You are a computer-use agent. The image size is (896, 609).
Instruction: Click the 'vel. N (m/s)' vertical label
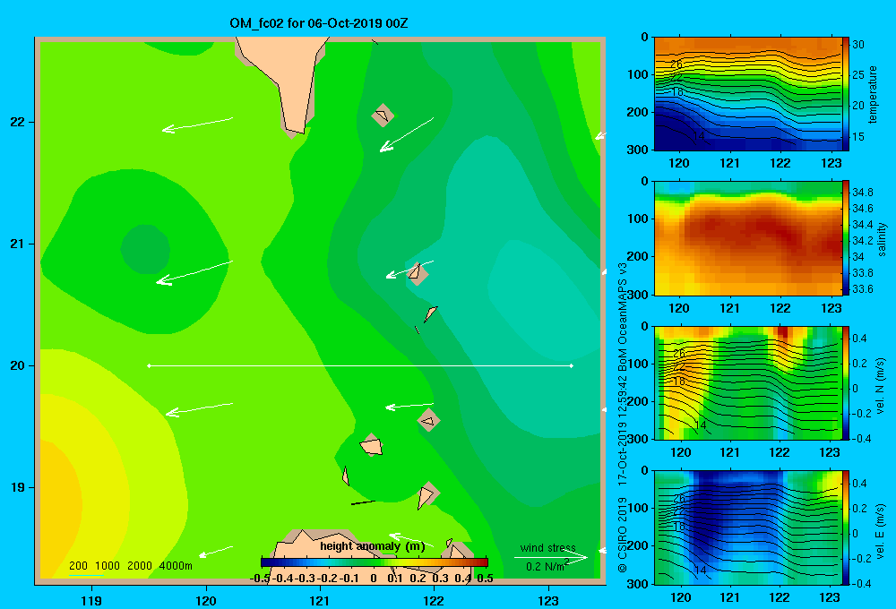[x=880, y=386]
